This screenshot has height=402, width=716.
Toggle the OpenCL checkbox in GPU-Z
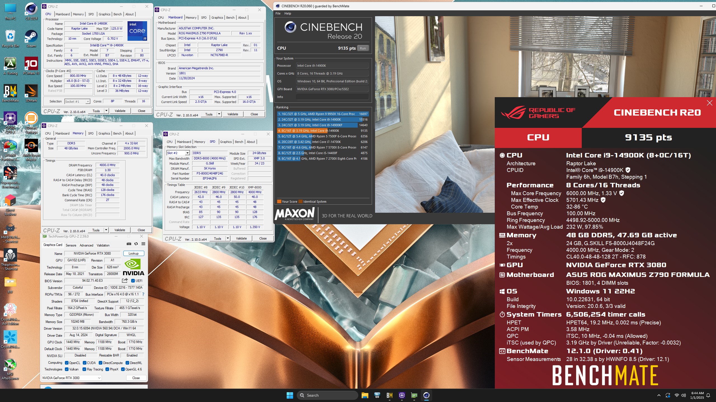tap(67, 363)
